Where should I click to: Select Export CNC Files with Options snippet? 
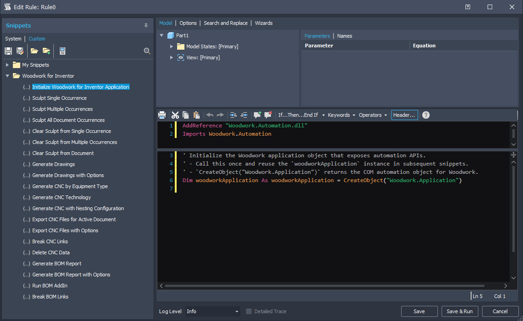[x=65, y=230]
